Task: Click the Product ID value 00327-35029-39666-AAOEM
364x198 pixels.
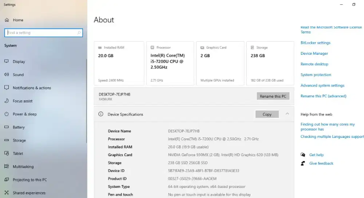Action: tap(192, 178)
